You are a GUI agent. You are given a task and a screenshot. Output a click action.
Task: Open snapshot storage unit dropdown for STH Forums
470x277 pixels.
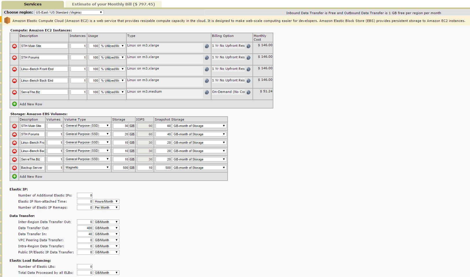click(x=199, y=134)
